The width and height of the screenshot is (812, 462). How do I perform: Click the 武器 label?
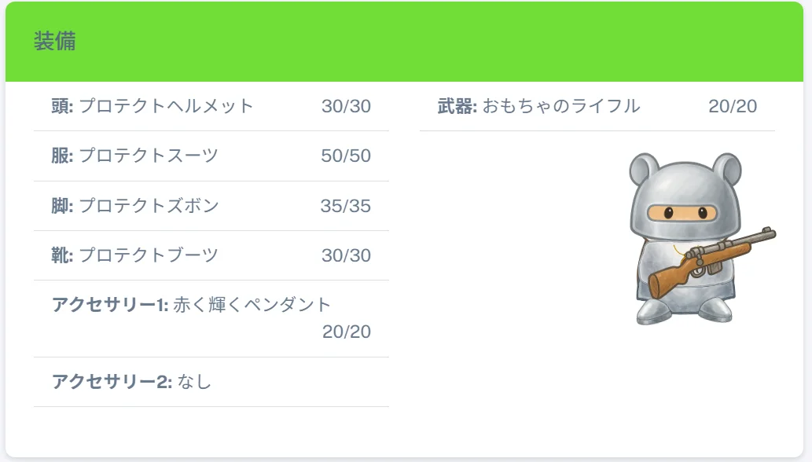pyautogui.click(x=457, y=106)
